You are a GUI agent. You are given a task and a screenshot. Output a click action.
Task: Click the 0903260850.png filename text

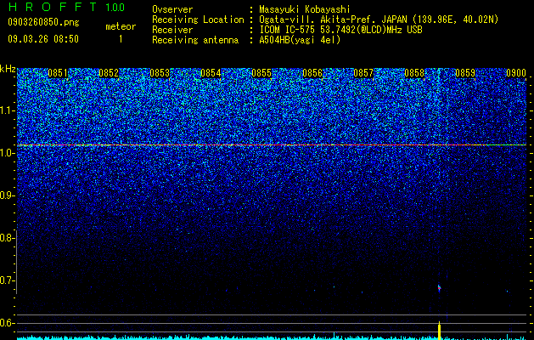click(43, 23)
